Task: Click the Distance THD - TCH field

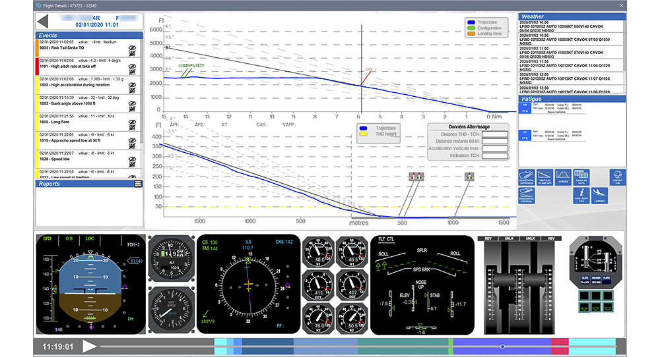Action: pos(490,134)
